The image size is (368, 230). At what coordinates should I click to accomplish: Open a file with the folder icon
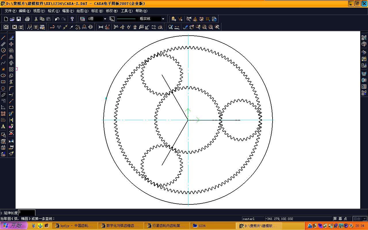12,19
